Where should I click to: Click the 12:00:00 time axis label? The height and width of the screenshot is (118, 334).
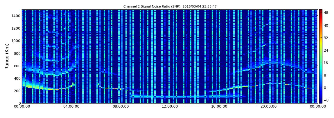[x=170, y=106]
